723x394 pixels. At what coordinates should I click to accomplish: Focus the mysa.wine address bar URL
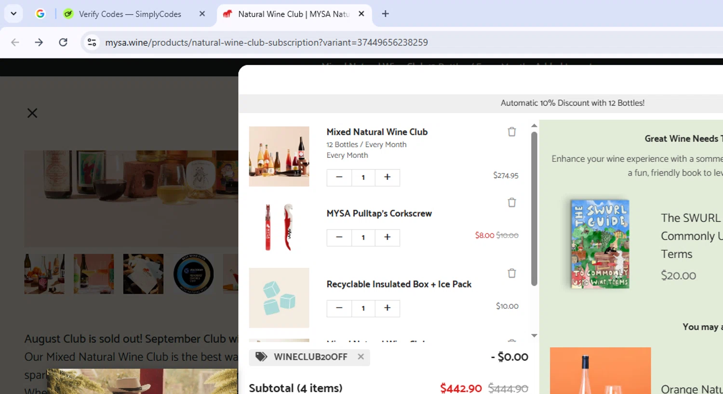point(267,42)
